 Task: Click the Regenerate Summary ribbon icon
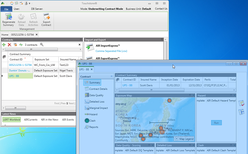pos(8,20)
